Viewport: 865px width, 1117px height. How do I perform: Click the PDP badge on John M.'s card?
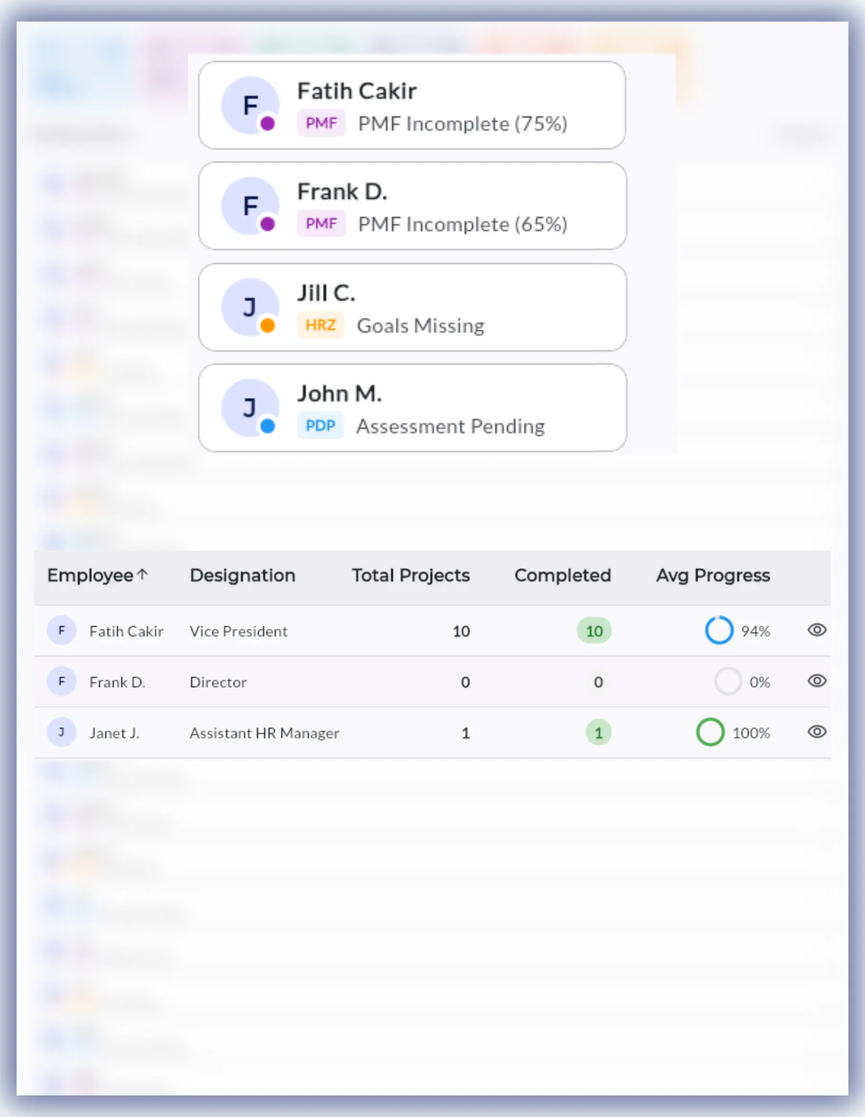pos(320,425)
